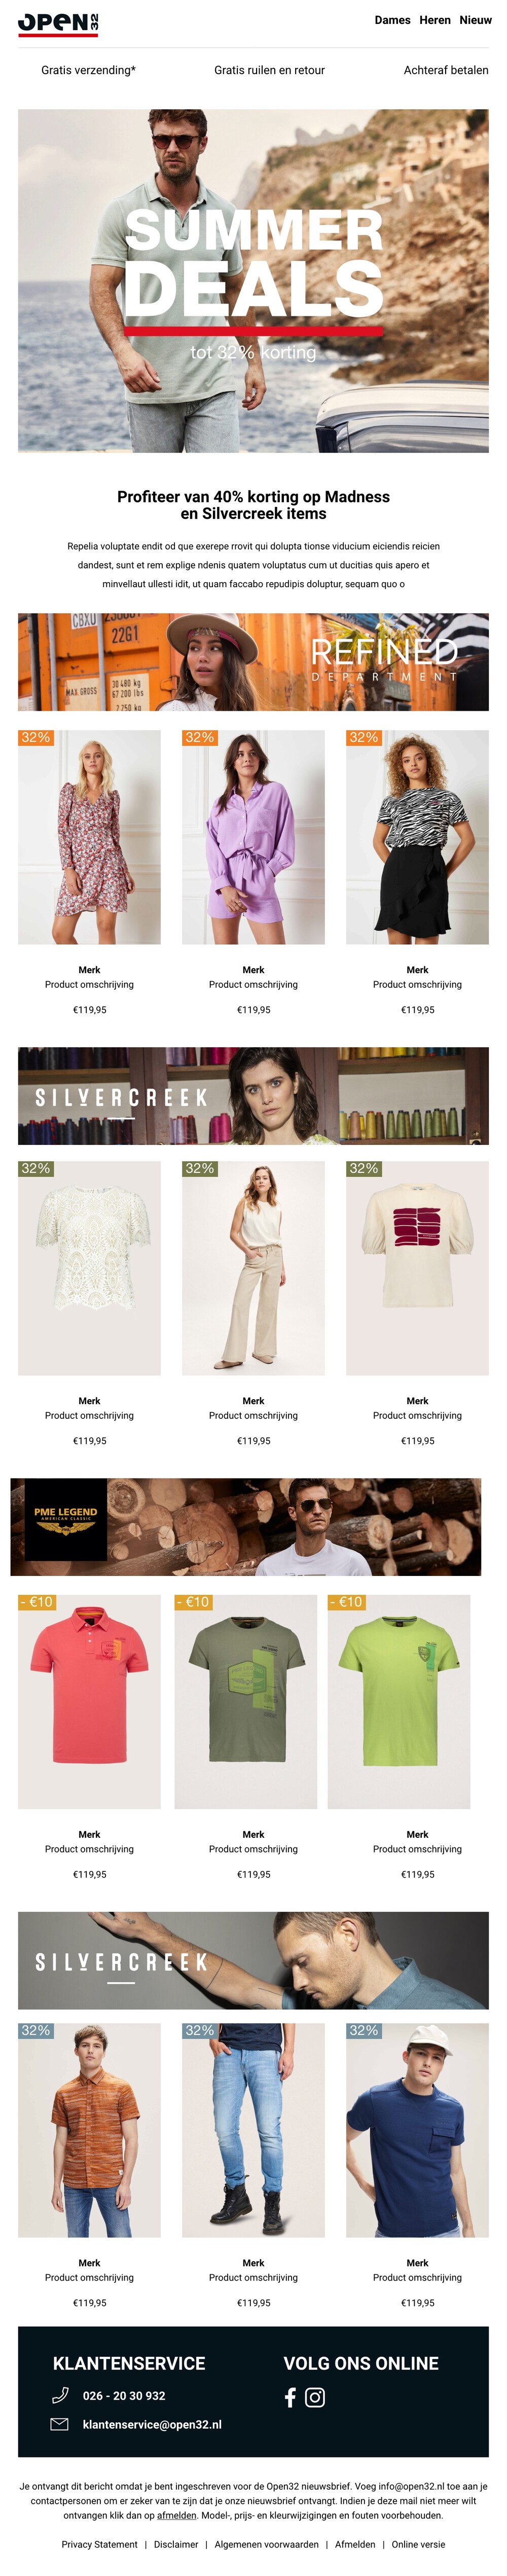
Task: Open the Instagram icon
Action: click(314, 2397)
